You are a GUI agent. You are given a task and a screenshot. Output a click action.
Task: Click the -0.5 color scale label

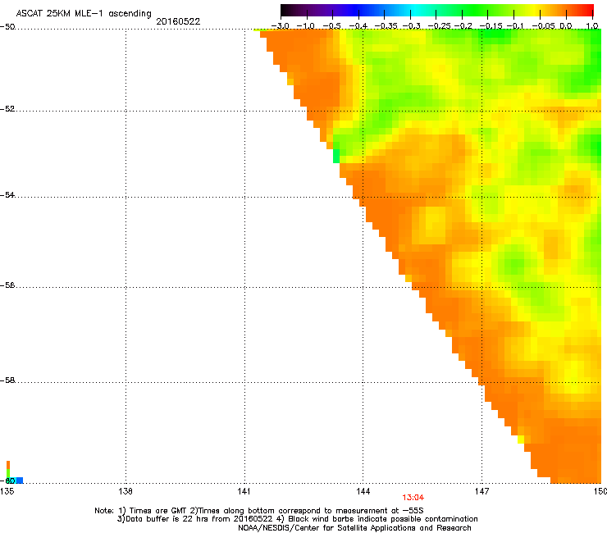331,26
